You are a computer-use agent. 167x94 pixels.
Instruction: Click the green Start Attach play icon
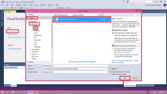point(58,8)
